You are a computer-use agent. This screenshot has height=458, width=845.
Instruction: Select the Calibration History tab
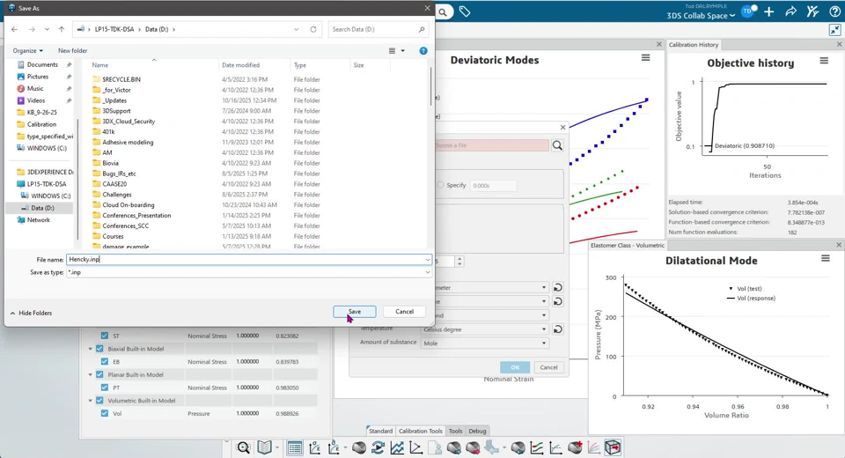[x=694, y=45]
